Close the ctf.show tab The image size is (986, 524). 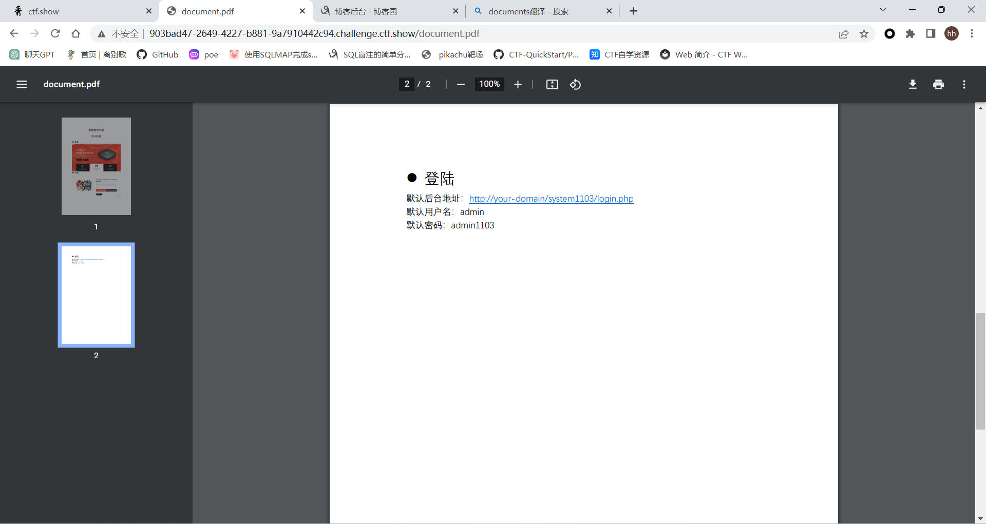(x=149, y=11)
